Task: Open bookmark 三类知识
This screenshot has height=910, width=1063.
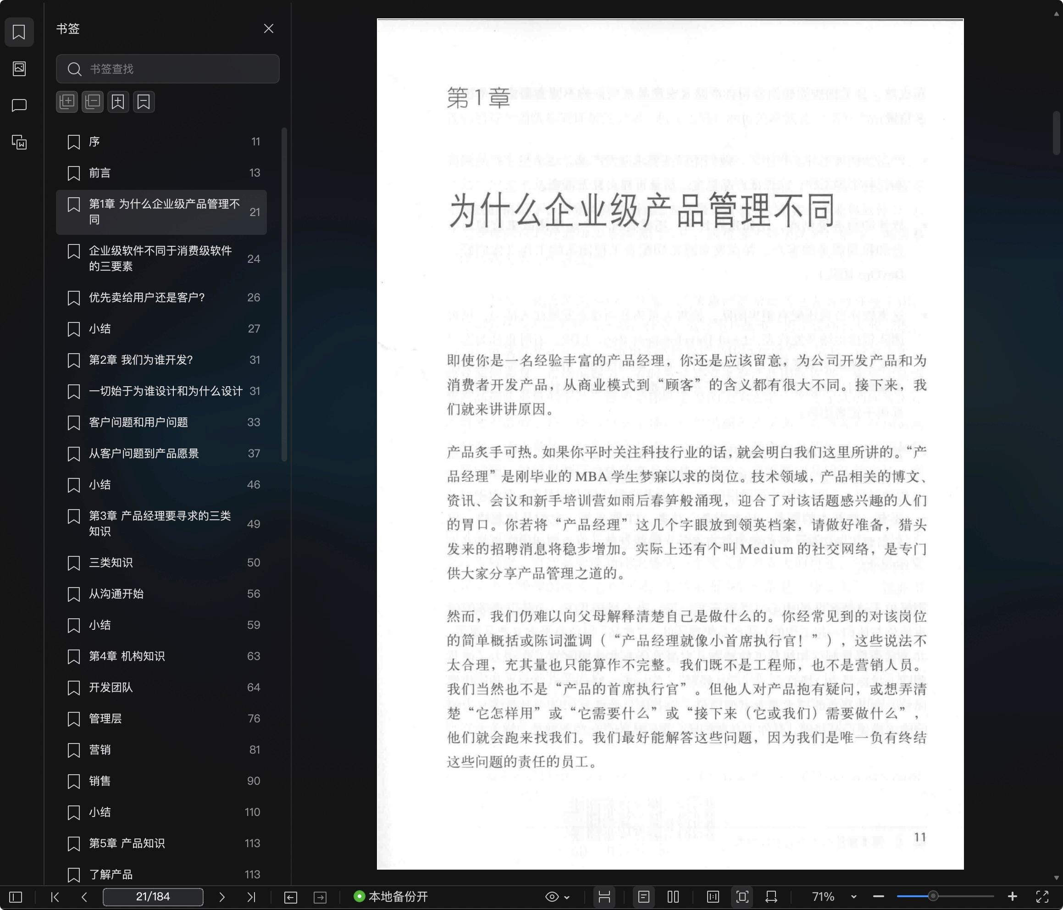Action: click(x=161, y=562)
